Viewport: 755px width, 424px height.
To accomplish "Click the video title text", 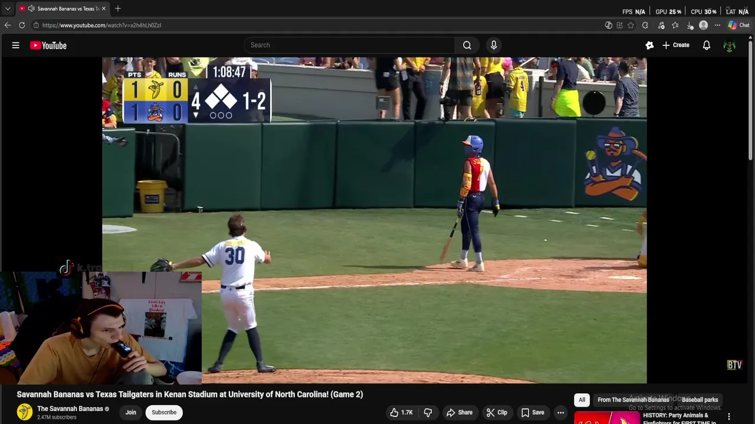I will [190, 395].
